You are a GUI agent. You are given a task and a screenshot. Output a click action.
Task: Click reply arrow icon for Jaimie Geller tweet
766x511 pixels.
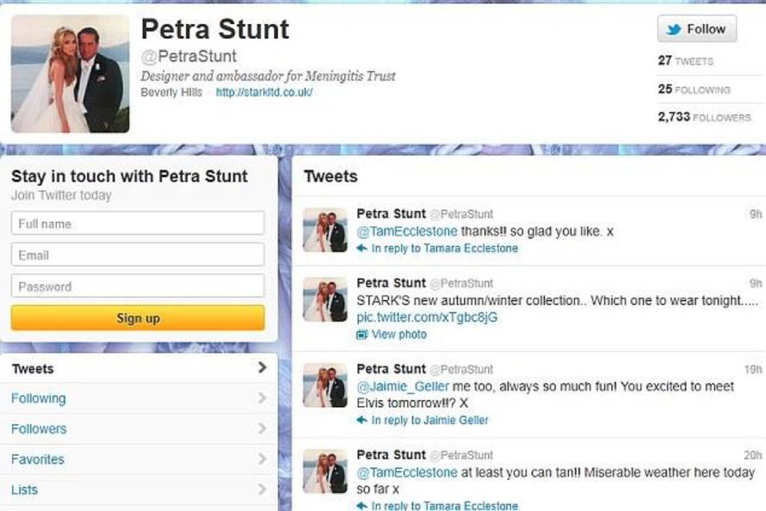click(x=362, y=421)
